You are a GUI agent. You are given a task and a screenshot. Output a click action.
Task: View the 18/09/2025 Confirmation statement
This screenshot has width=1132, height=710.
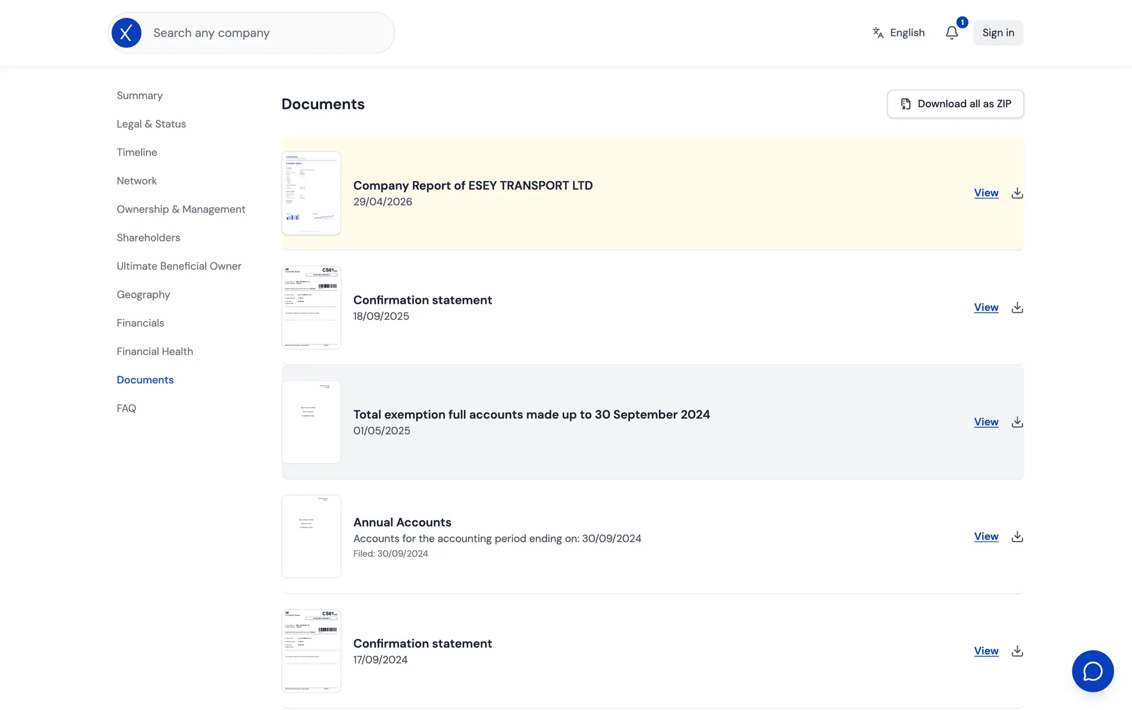tap(986, 307)
